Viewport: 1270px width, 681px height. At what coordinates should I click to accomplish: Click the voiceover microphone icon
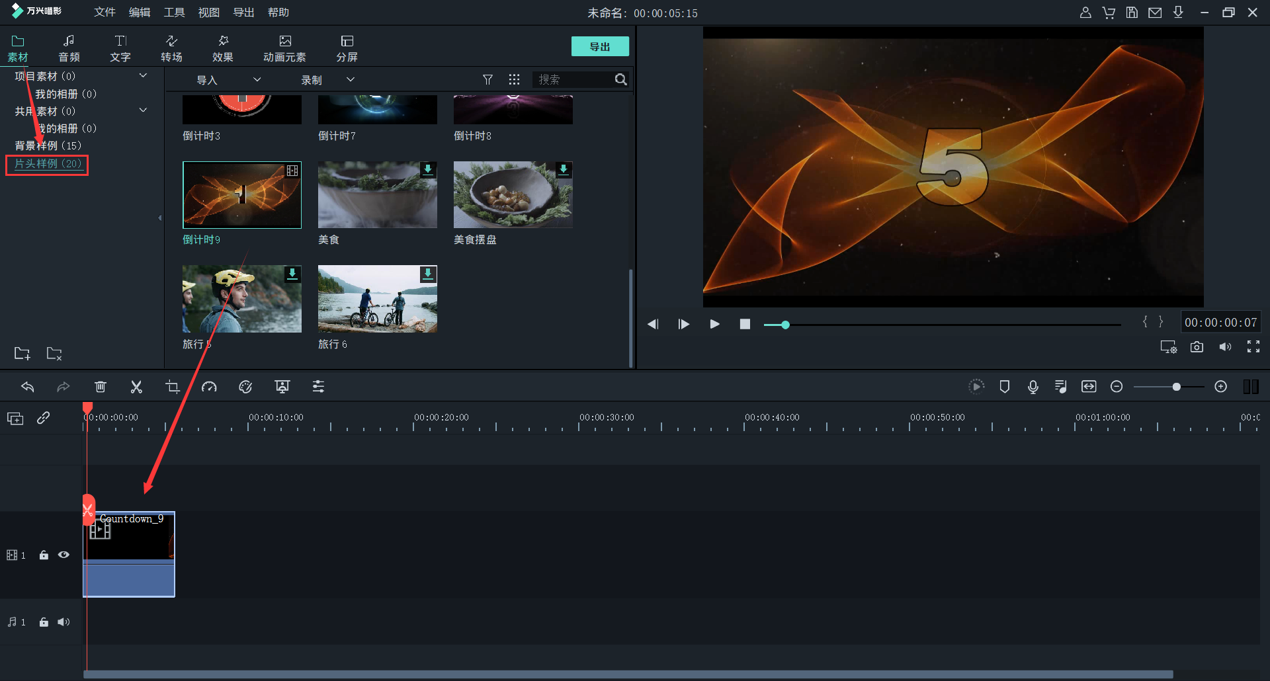coord(1033,387)
